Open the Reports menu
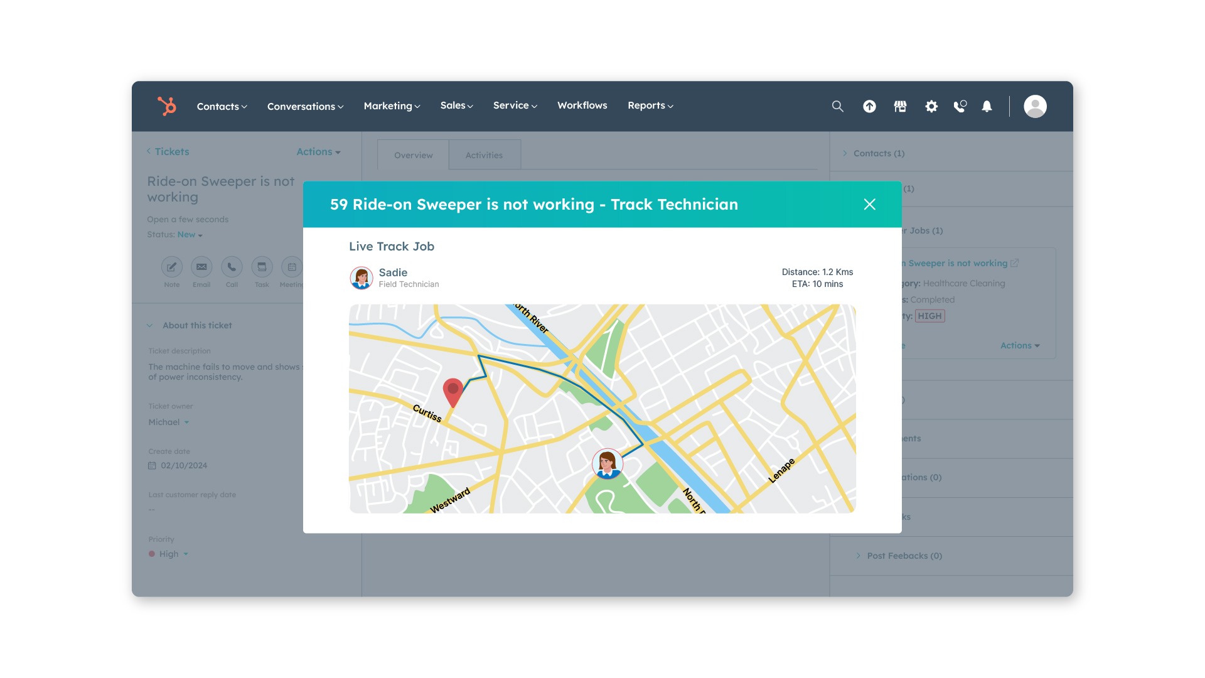The image size is (1205, 678). pyautogui.click(x=650, y=105)
